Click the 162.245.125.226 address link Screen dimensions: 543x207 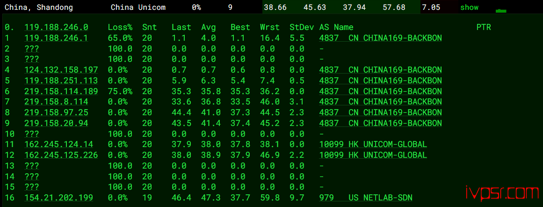tap(61, 155)
